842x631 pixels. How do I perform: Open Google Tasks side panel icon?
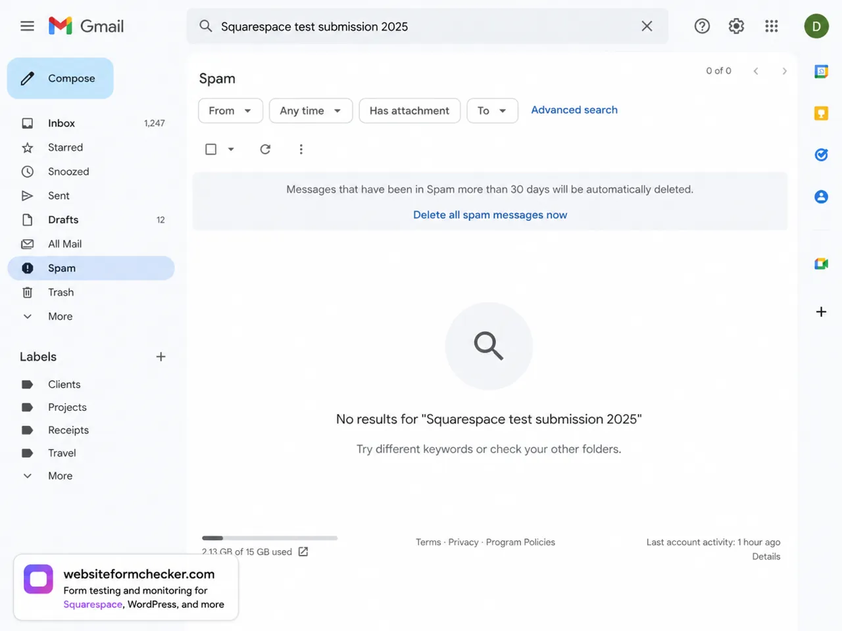(821, 154)
